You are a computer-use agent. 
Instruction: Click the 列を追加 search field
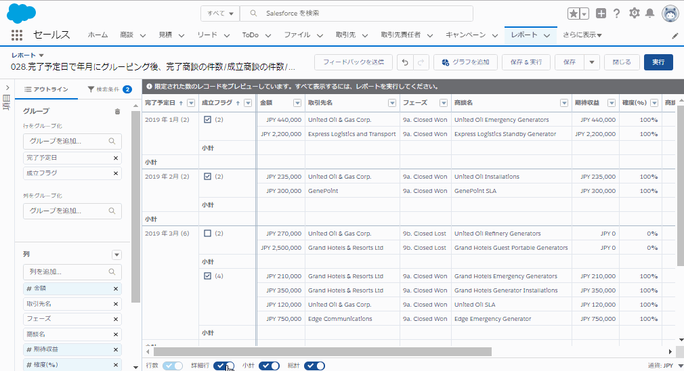point(72,272)
